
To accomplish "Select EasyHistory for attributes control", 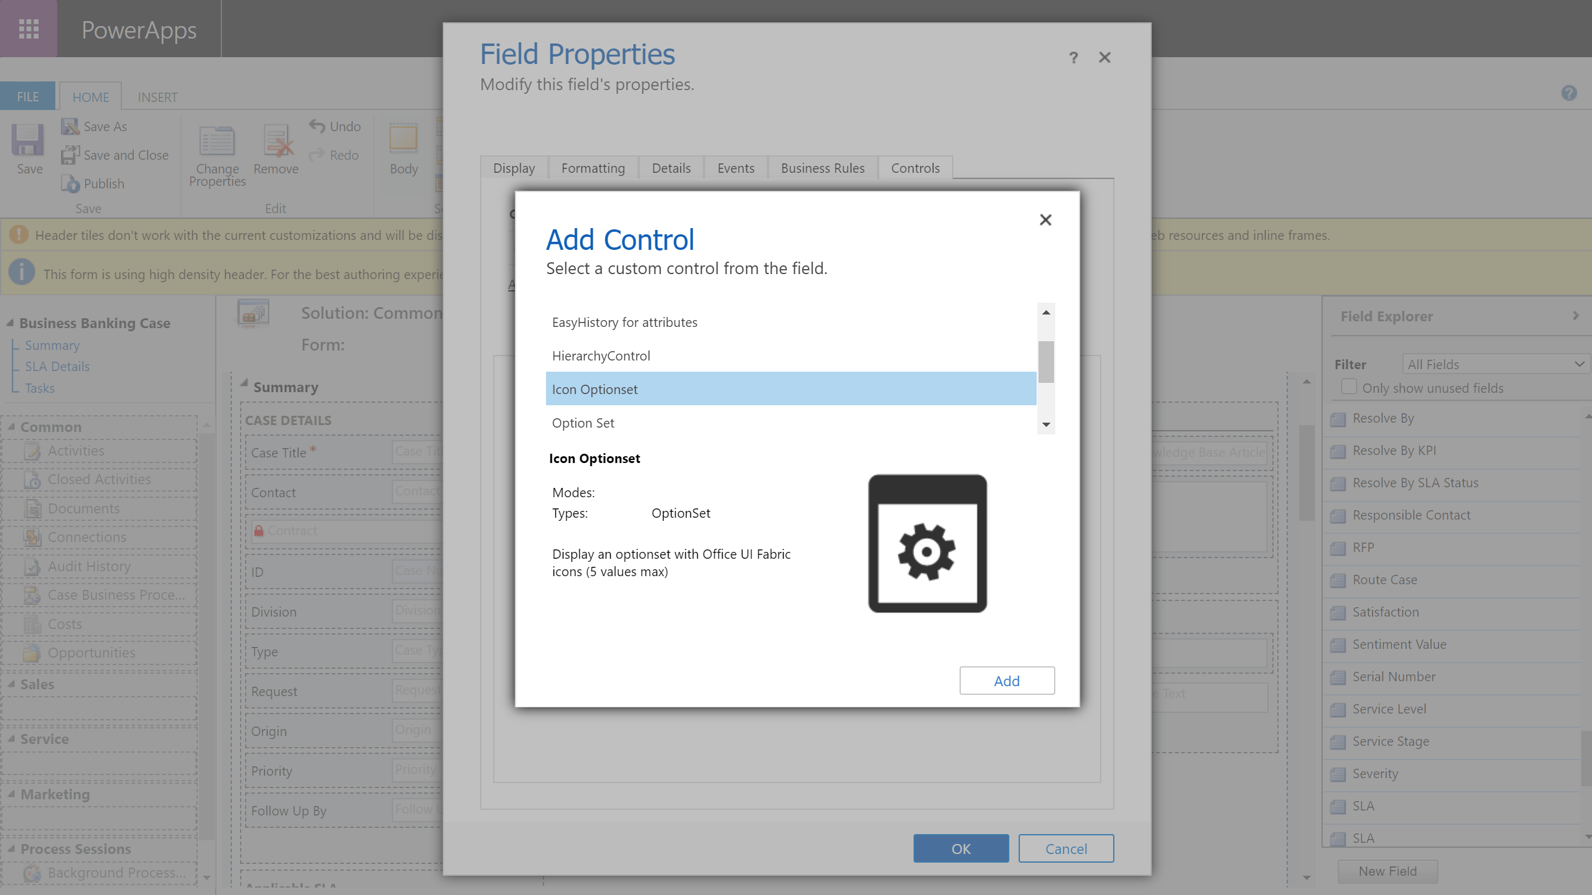I will pos(791,322).
